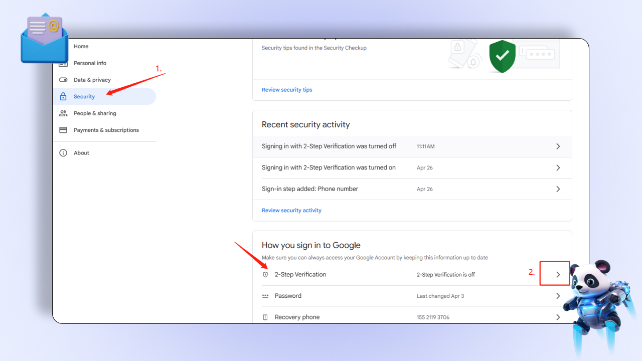Click the About info circle icon
Screen dimensions: 642x361
63,153
